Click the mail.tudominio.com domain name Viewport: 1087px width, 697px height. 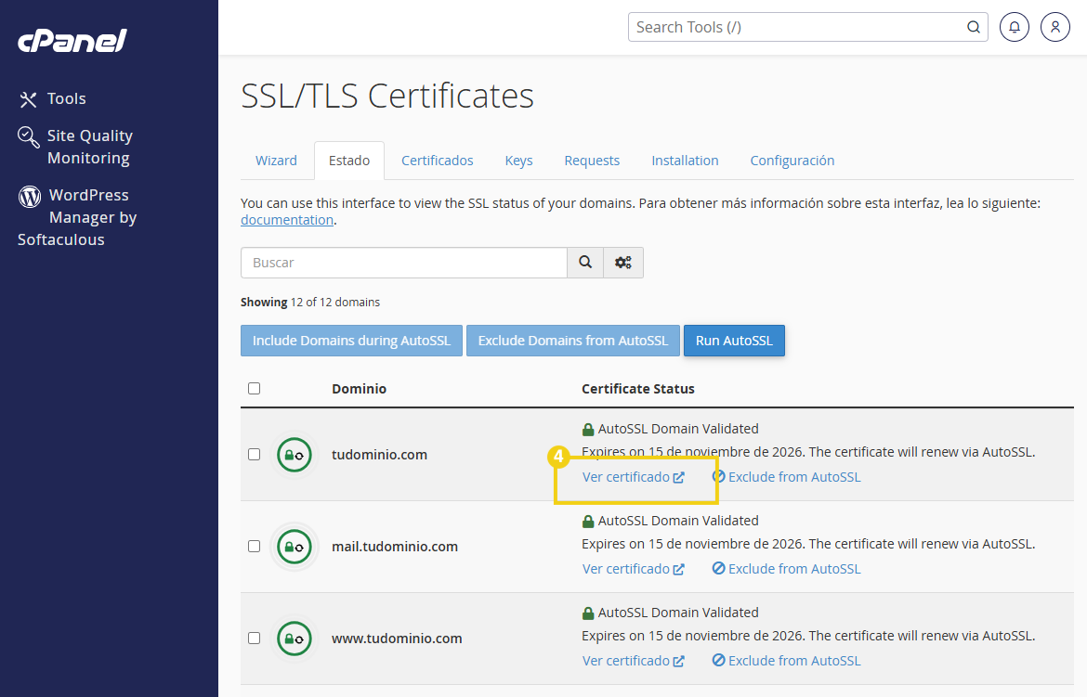pos(395,547)
